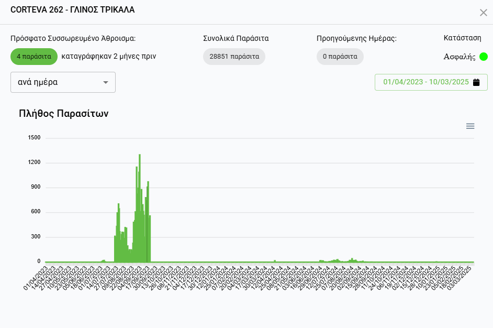
Task: Click the καταγράφηκαν 2 μήνες πριν text
Action: pyautogui.click(x=108, y=57)
